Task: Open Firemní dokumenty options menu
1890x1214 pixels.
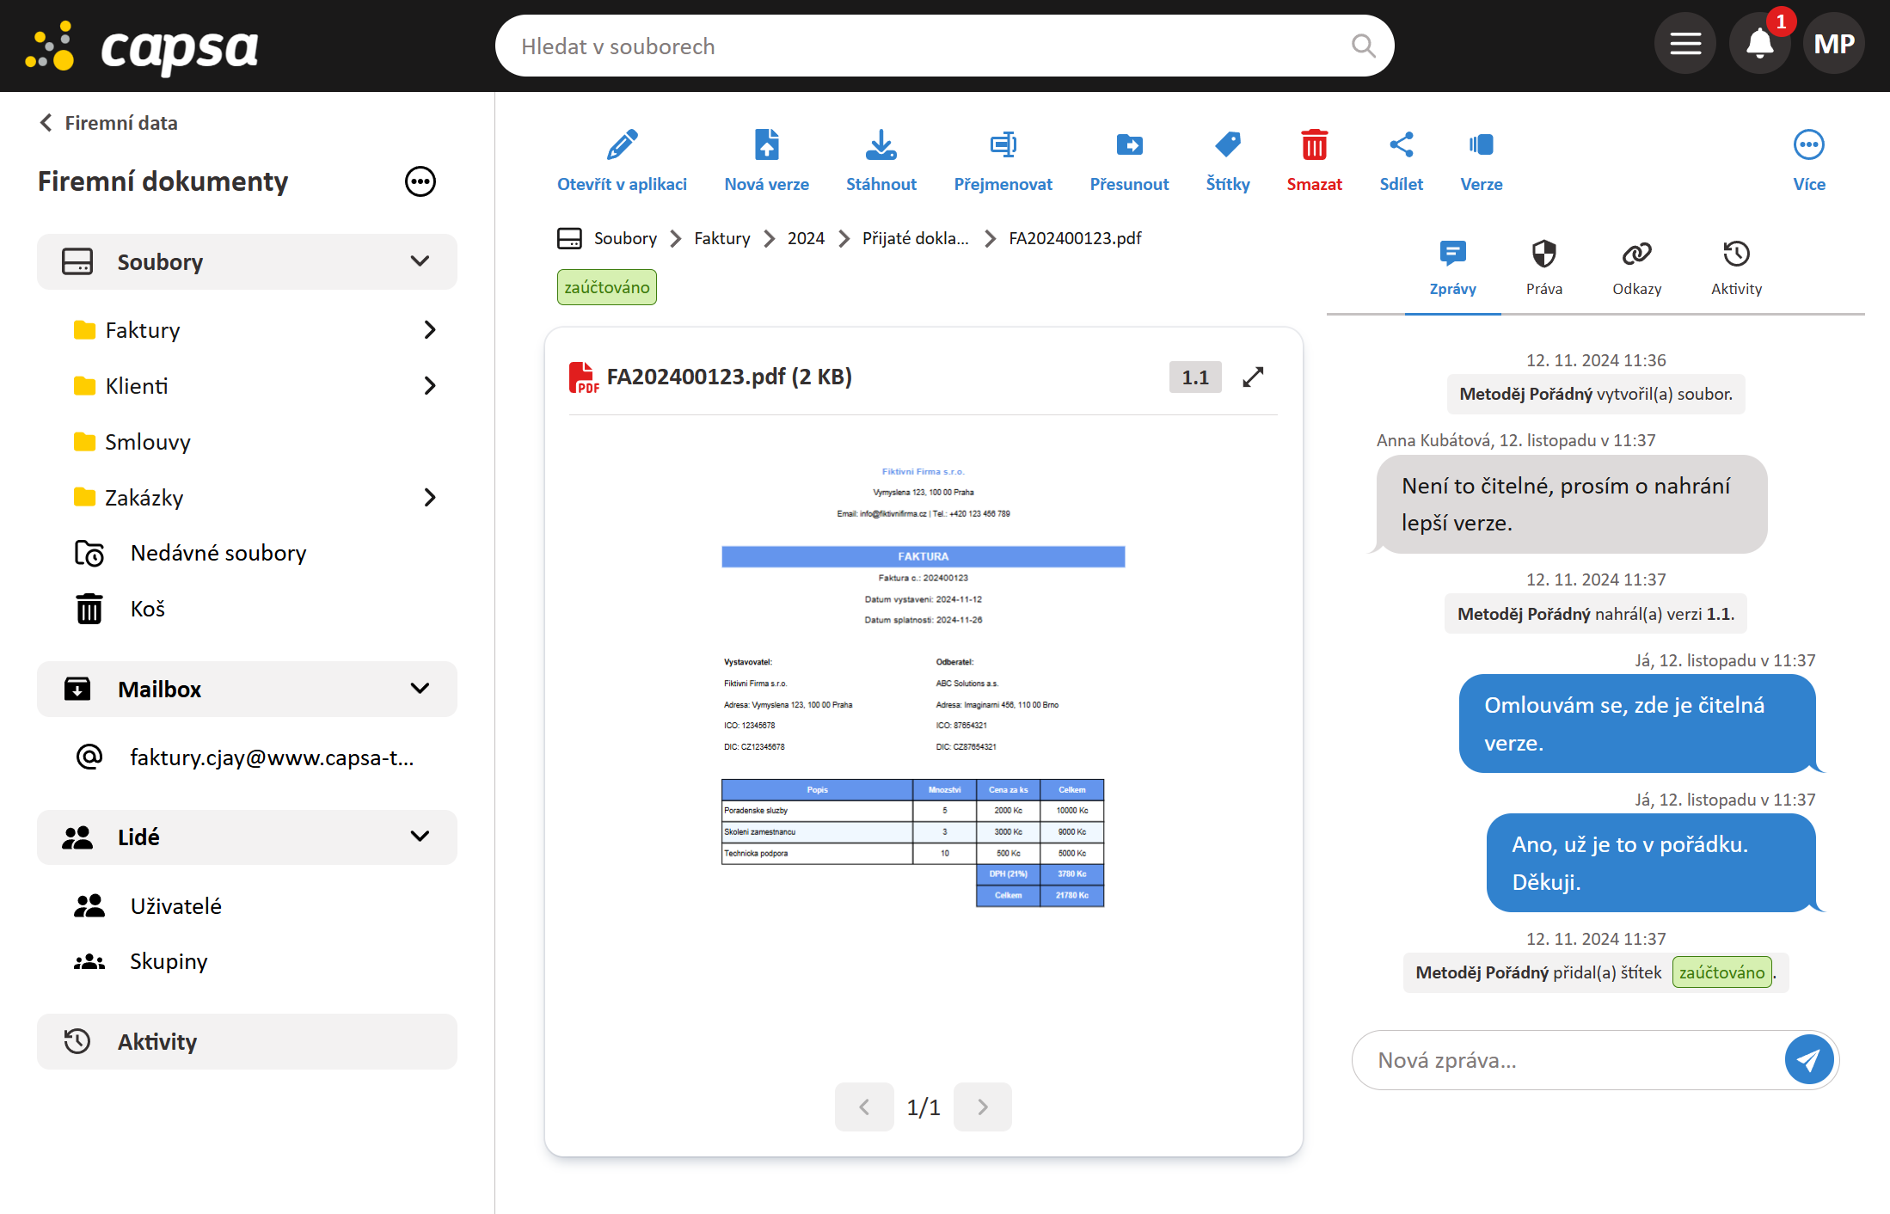Action: tap(420, 181)
